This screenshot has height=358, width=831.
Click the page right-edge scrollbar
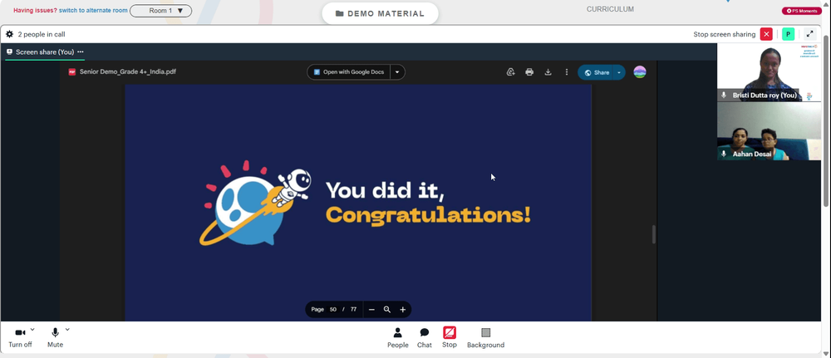coord(826,120)
